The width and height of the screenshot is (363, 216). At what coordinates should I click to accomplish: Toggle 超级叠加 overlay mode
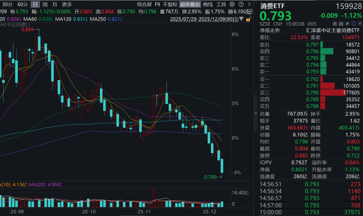pos(190,5)
